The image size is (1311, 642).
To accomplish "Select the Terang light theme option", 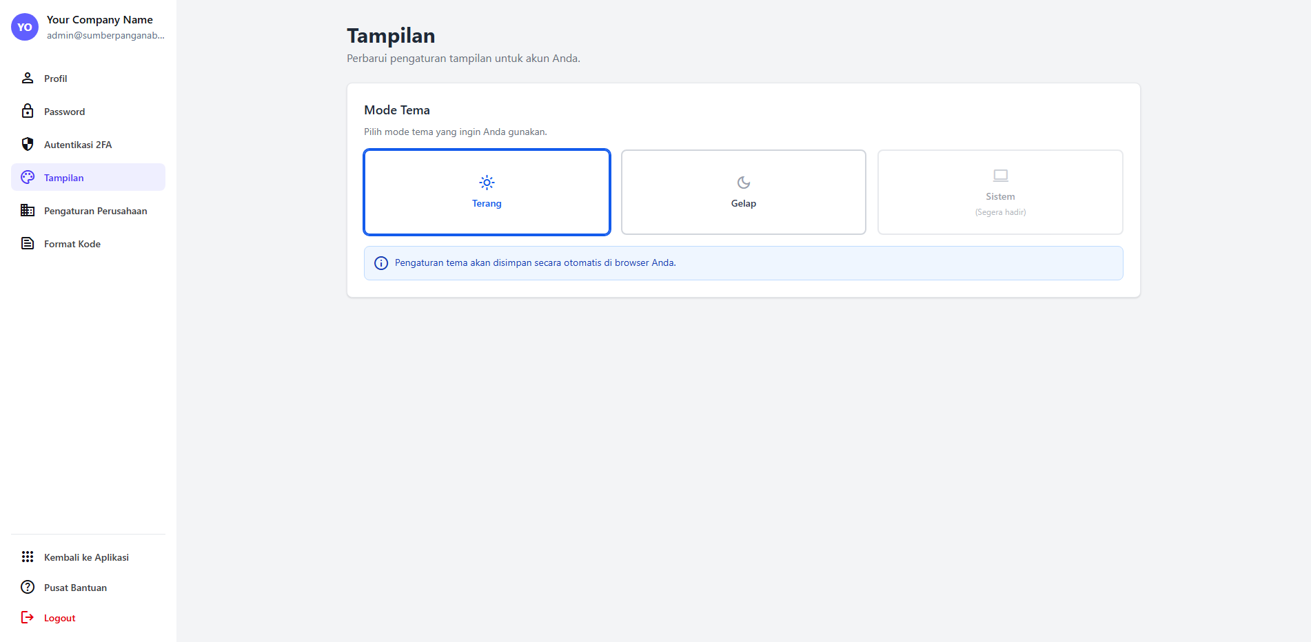I will click(x=487, y=192).
